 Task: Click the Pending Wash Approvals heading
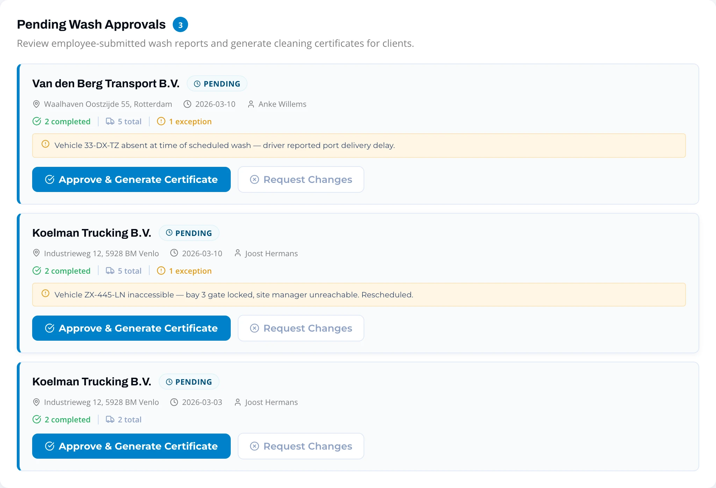pyautogui.click(x=91, y=24)
